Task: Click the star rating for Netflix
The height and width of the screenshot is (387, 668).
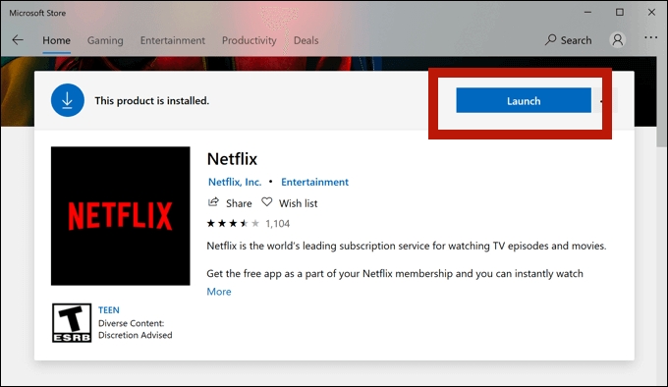Action: pos(233,224)
